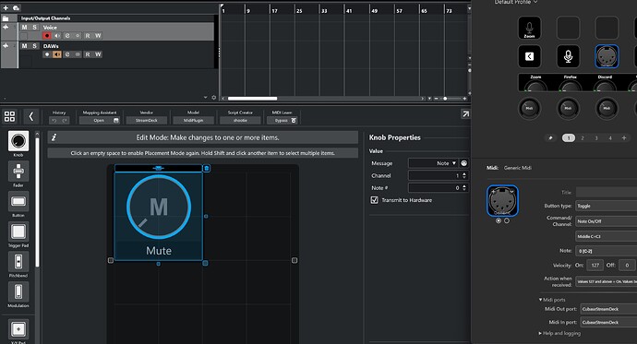This screenshot has width=637, height=344.
Task: Enable record on the Voice track
Action: [x=47, y=36]
